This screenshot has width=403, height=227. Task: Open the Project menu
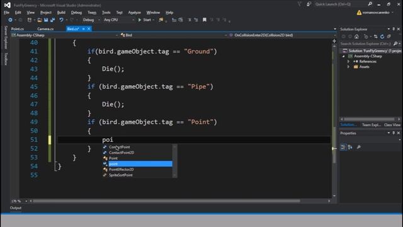click(46, 13)
